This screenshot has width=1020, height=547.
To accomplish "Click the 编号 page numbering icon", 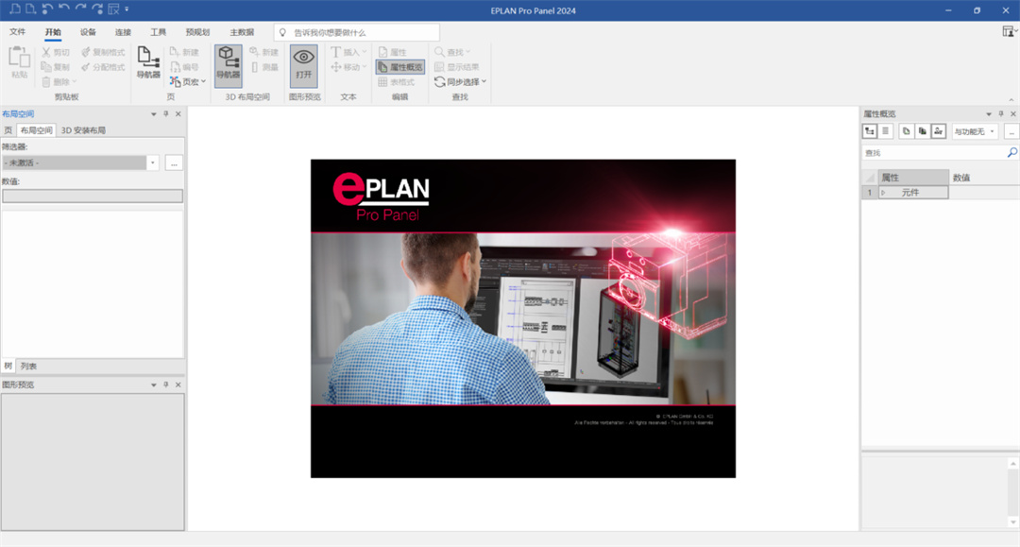I will (184, 67).
